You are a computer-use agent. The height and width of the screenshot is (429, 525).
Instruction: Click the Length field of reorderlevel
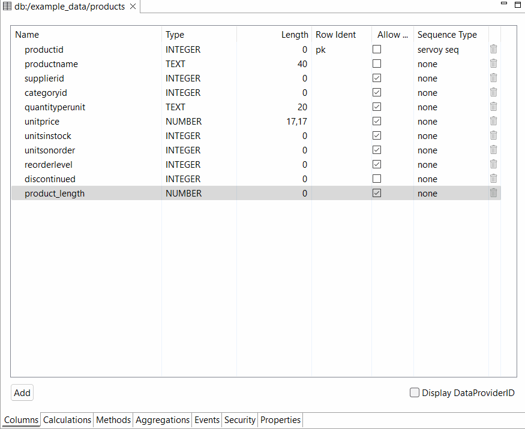click(x=275, y=165)
